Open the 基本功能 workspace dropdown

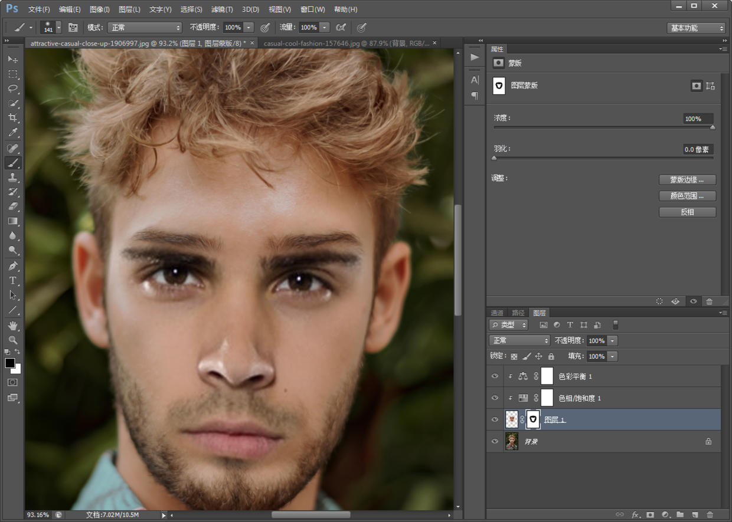(696, 28)
